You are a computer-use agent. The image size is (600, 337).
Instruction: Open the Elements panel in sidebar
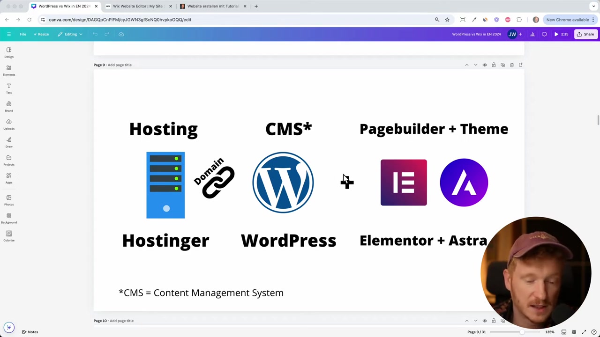click(9, 70)
